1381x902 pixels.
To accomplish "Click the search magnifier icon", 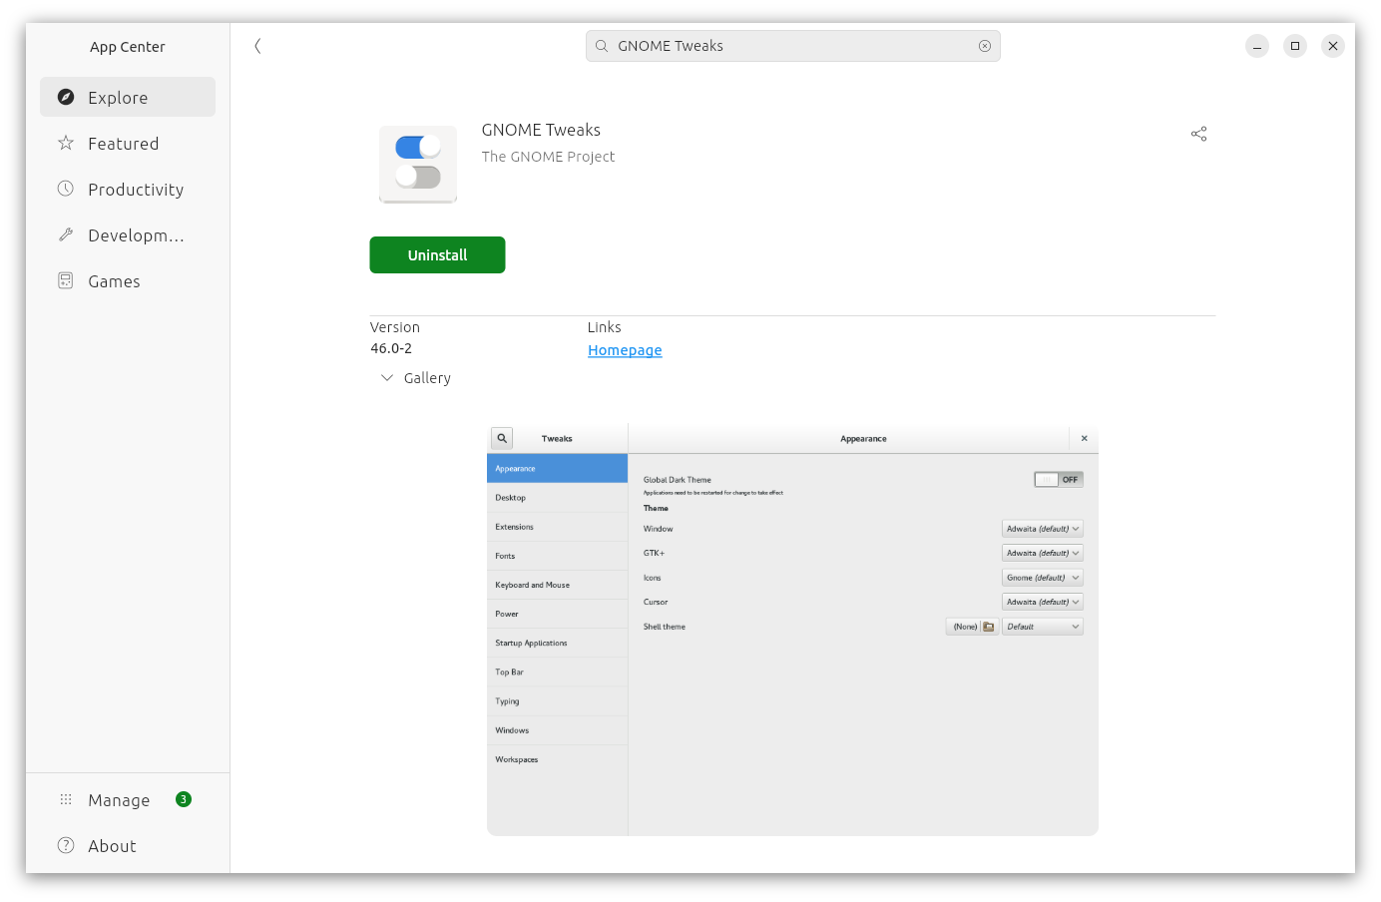I will (x=602, y=46).
